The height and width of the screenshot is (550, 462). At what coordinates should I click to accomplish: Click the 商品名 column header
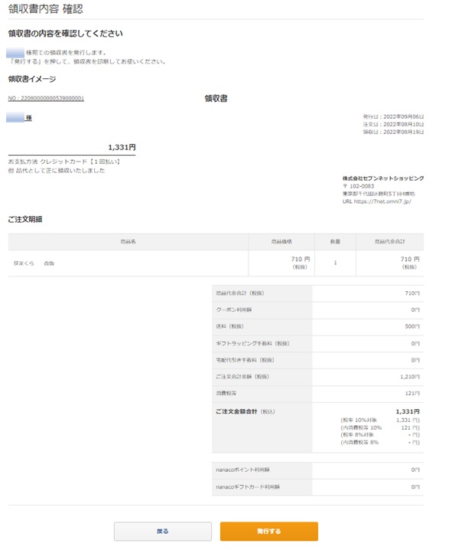coord(128,241)
